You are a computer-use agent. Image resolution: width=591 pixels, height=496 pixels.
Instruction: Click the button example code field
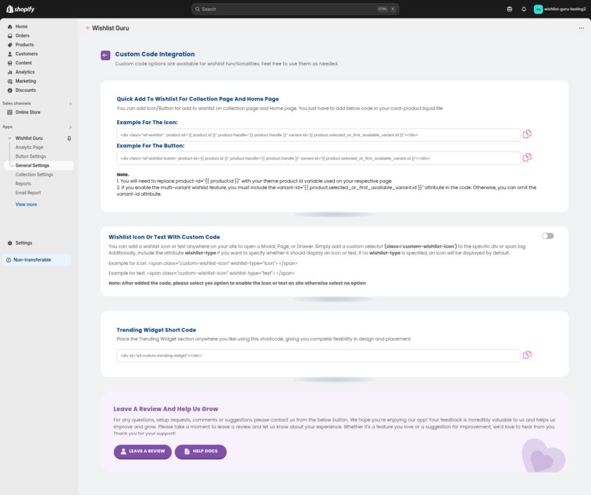(x=318, y=158)
